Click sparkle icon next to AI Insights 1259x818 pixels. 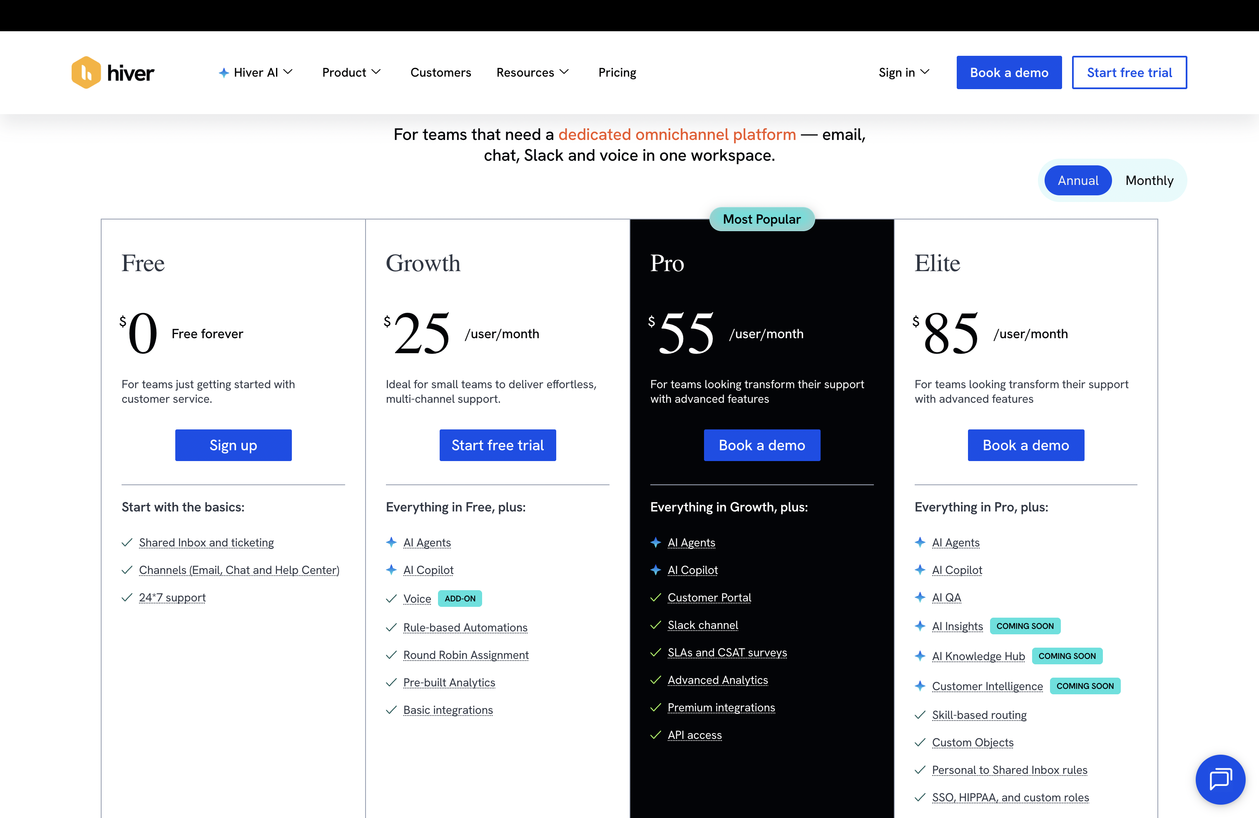tap(920, 626)
